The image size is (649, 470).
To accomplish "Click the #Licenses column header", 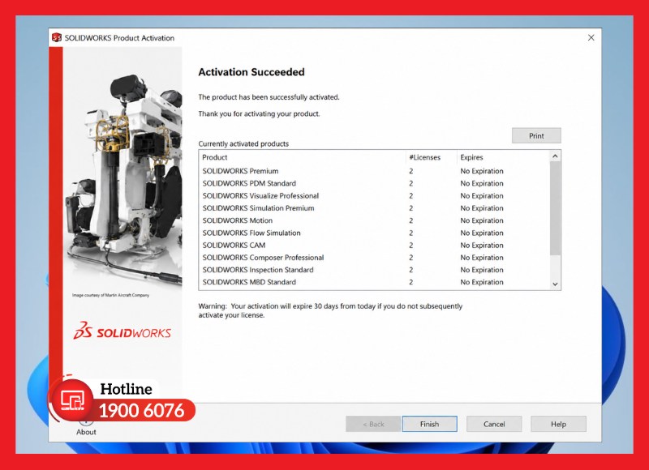I will tap(432, 157).
